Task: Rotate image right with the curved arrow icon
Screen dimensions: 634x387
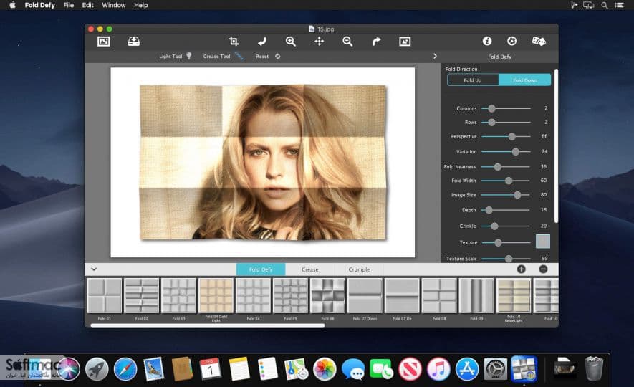Action: [x=376, y=42]
